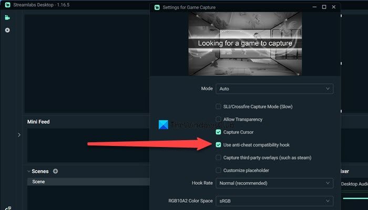
Task: Open the play-circle icon in the left sidebar
Action: point(7,30)
